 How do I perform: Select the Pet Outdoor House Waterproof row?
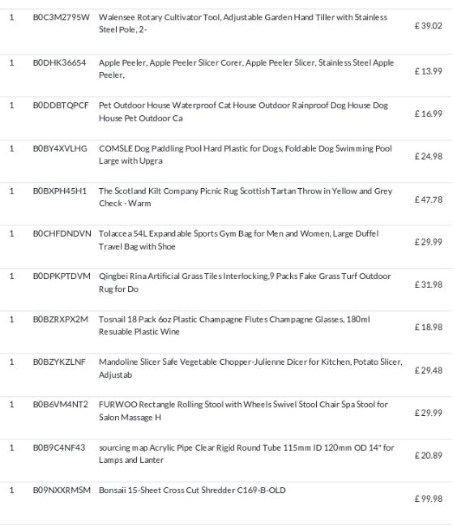(x=226, y=118)
